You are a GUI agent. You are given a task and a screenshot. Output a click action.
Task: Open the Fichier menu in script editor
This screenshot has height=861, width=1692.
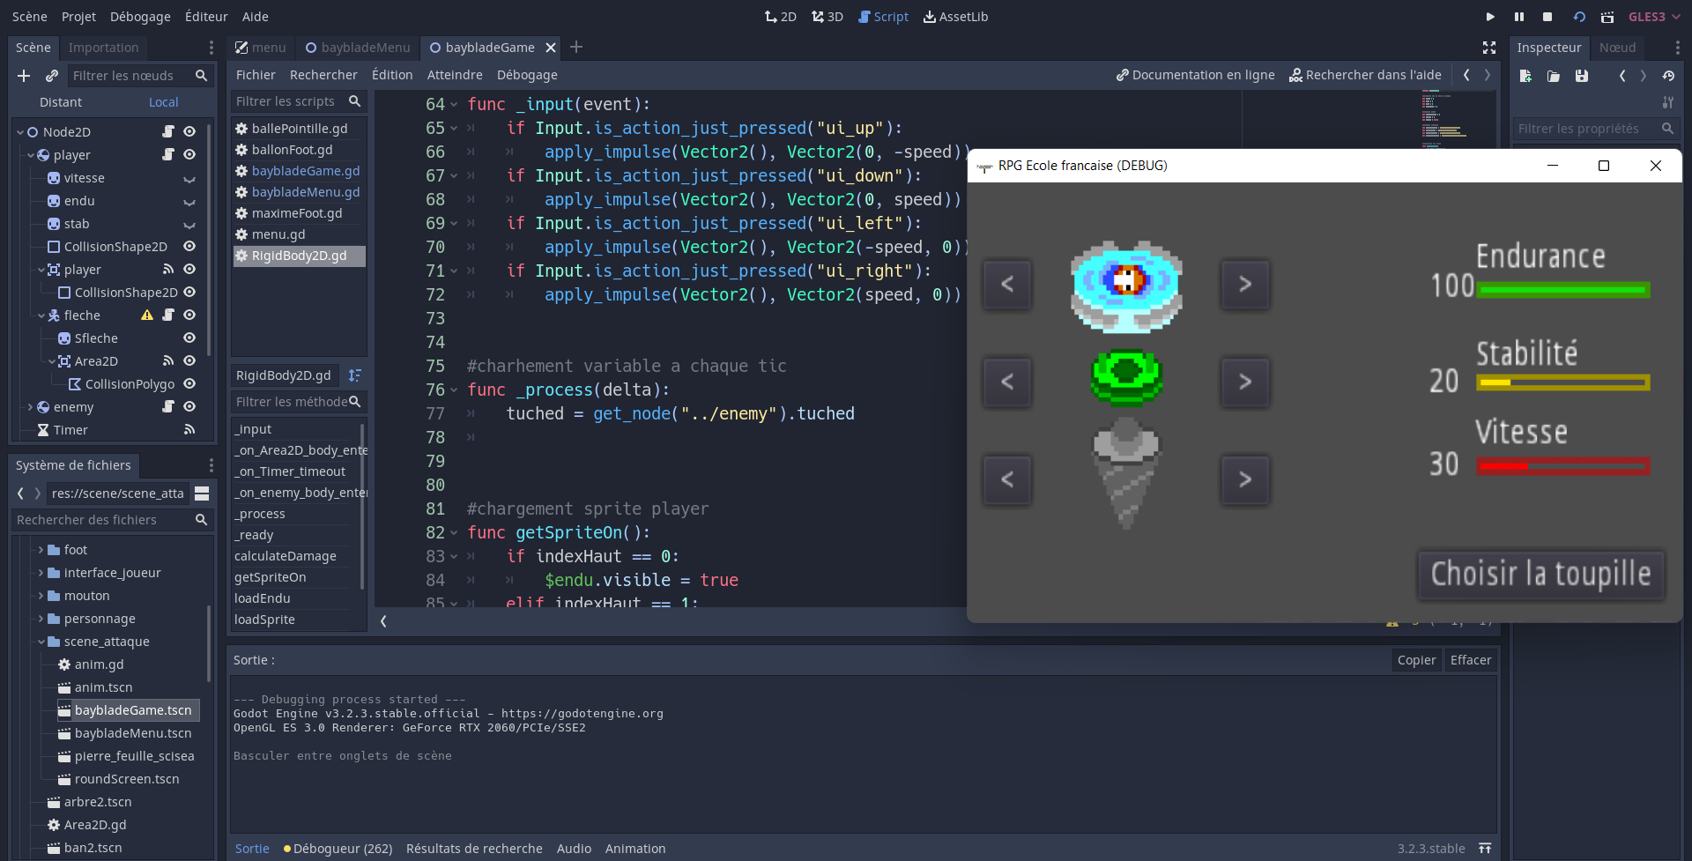[256, 75]
